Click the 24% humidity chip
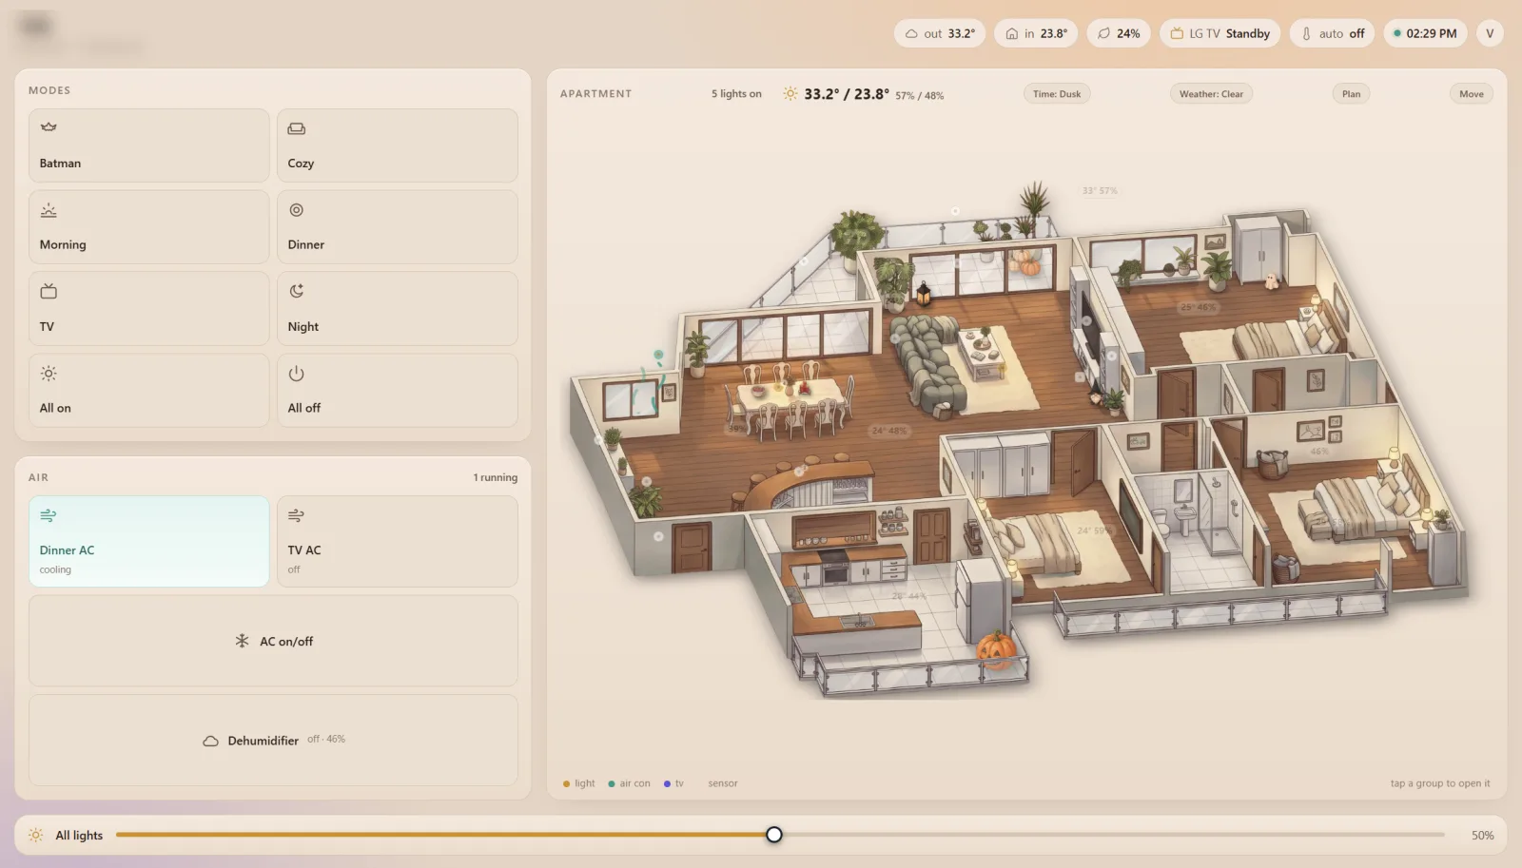The image size is (1522, 868). [x=1119, y=33]
